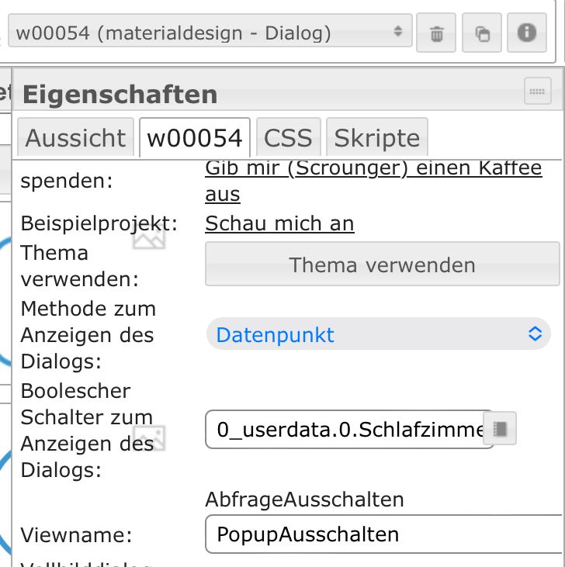Delete the selected widget w00054
565x567 pixels.
(x=436, y=33)
